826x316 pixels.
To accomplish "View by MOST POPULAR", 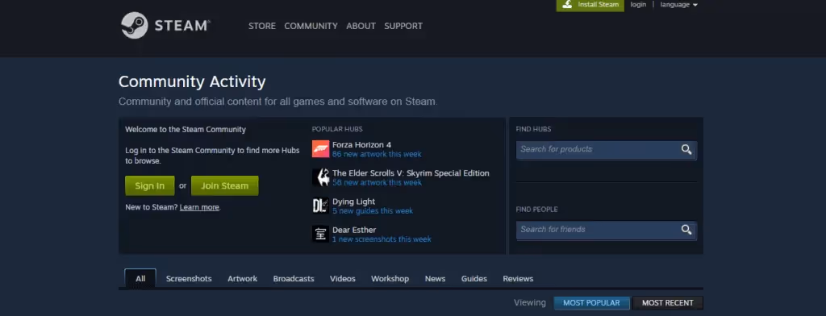I will point(591,303).
